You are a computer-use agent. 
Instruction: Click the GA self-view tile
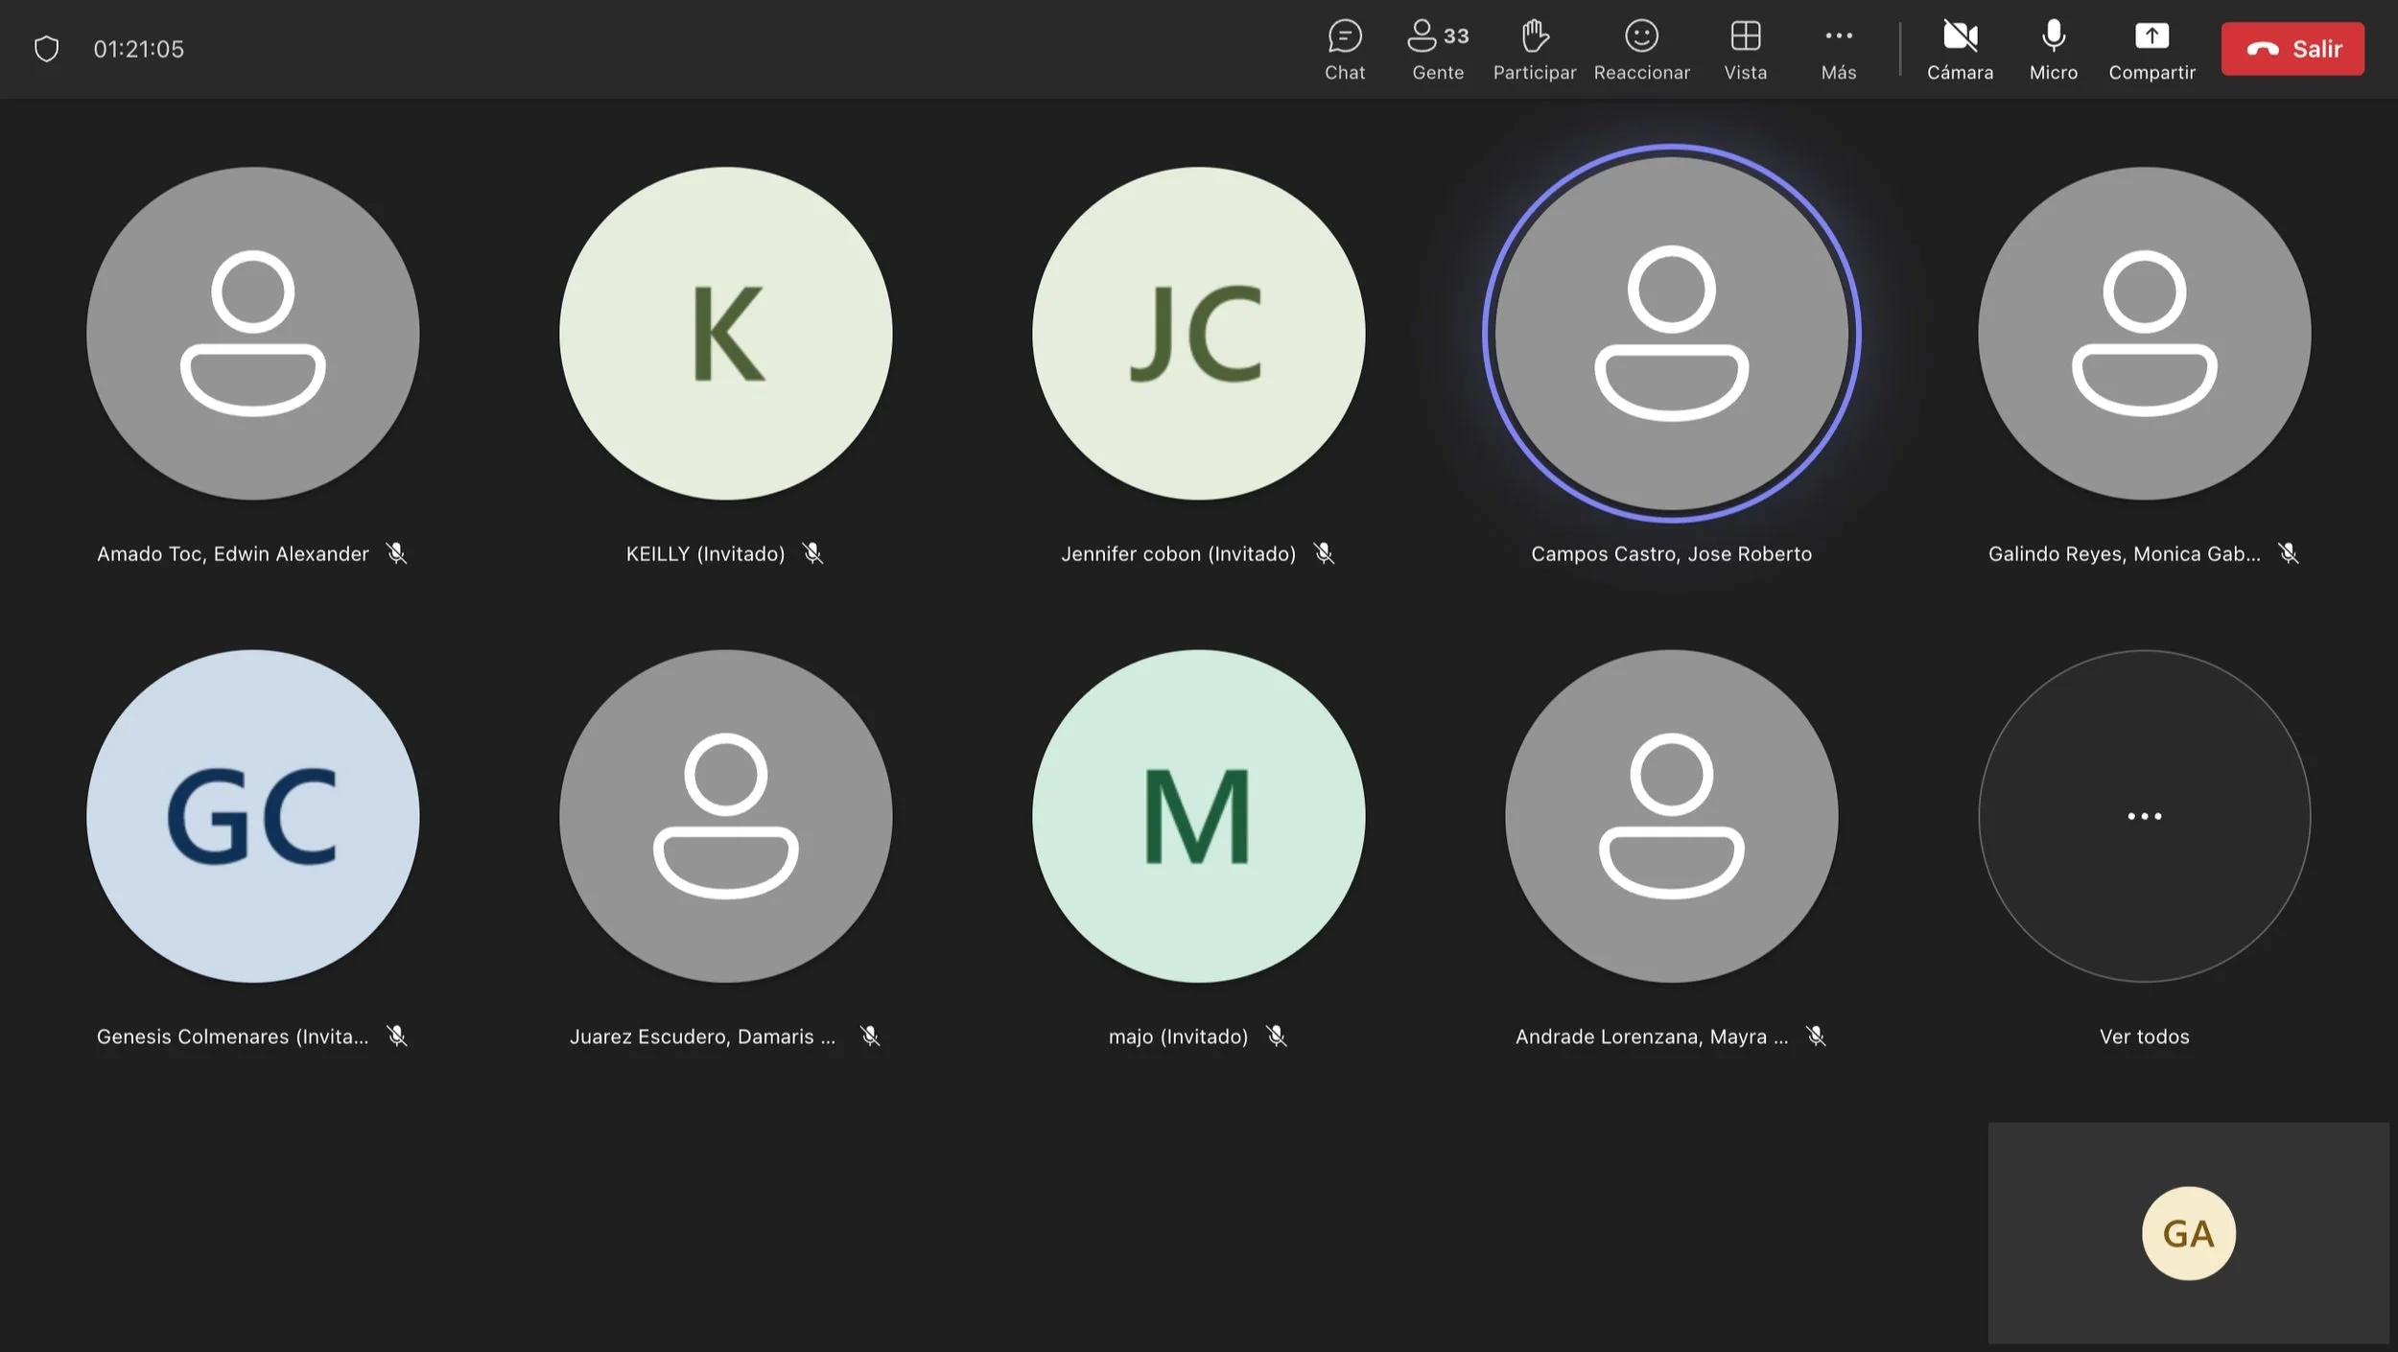[x=2188, y=1233]
